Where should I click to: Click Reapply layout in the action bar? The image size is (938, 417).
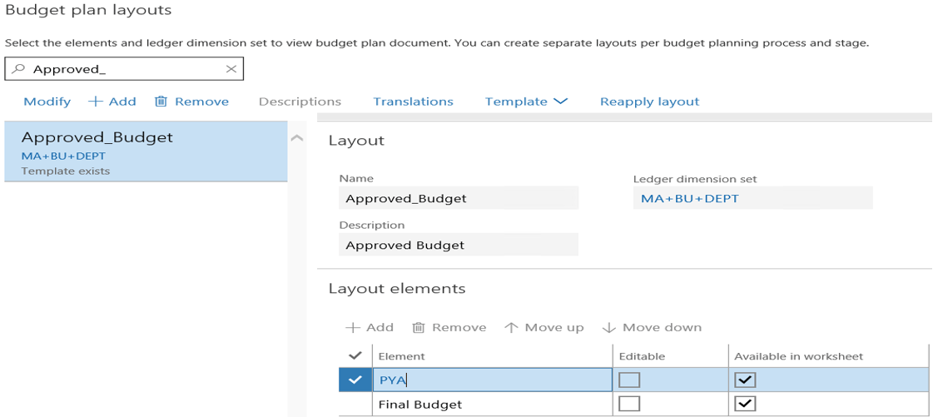pos(649,102)
